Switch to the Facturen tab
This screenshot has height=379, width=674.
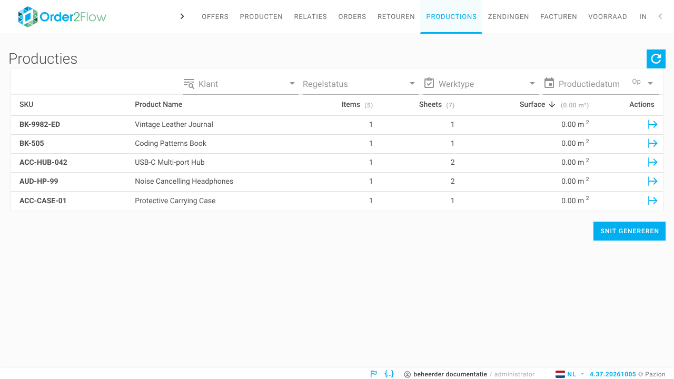tap(559, 17)
